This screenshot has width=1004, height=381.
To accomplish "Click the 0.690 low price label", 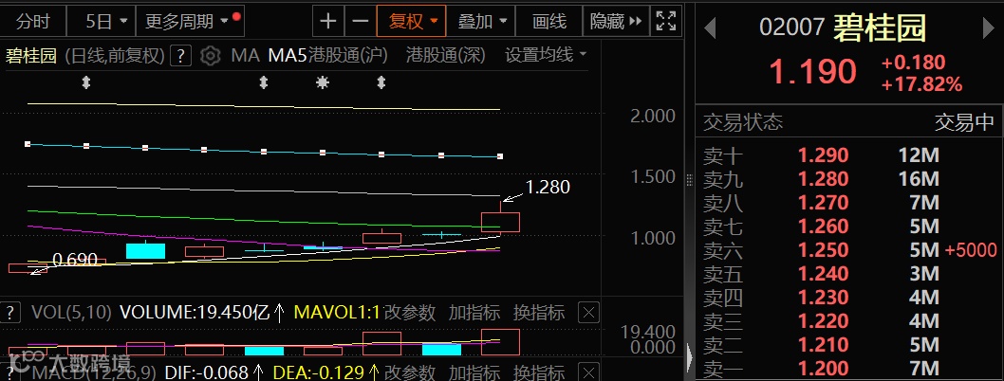I will tap(75, 260).
